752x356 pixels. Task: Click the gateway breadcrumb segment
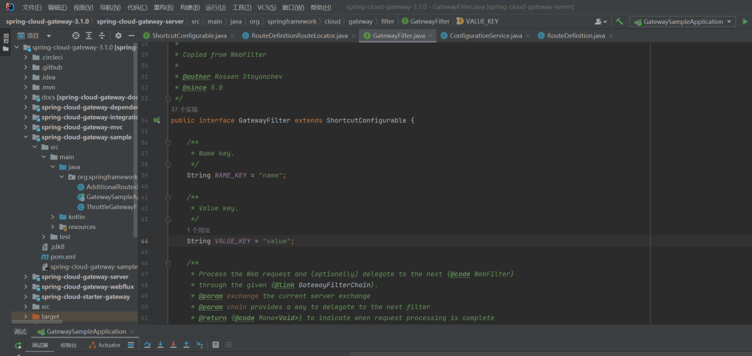click(360, 21)
